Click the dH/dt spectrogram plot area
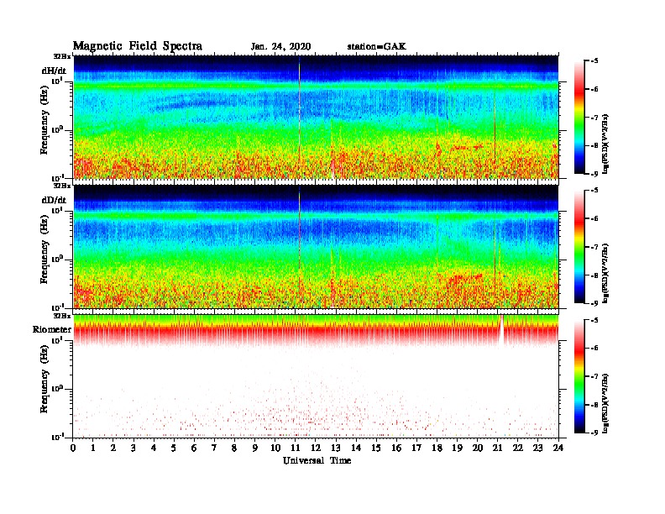Image resolution: width=665 pixels, height=514 pixels. coord(316,117)
